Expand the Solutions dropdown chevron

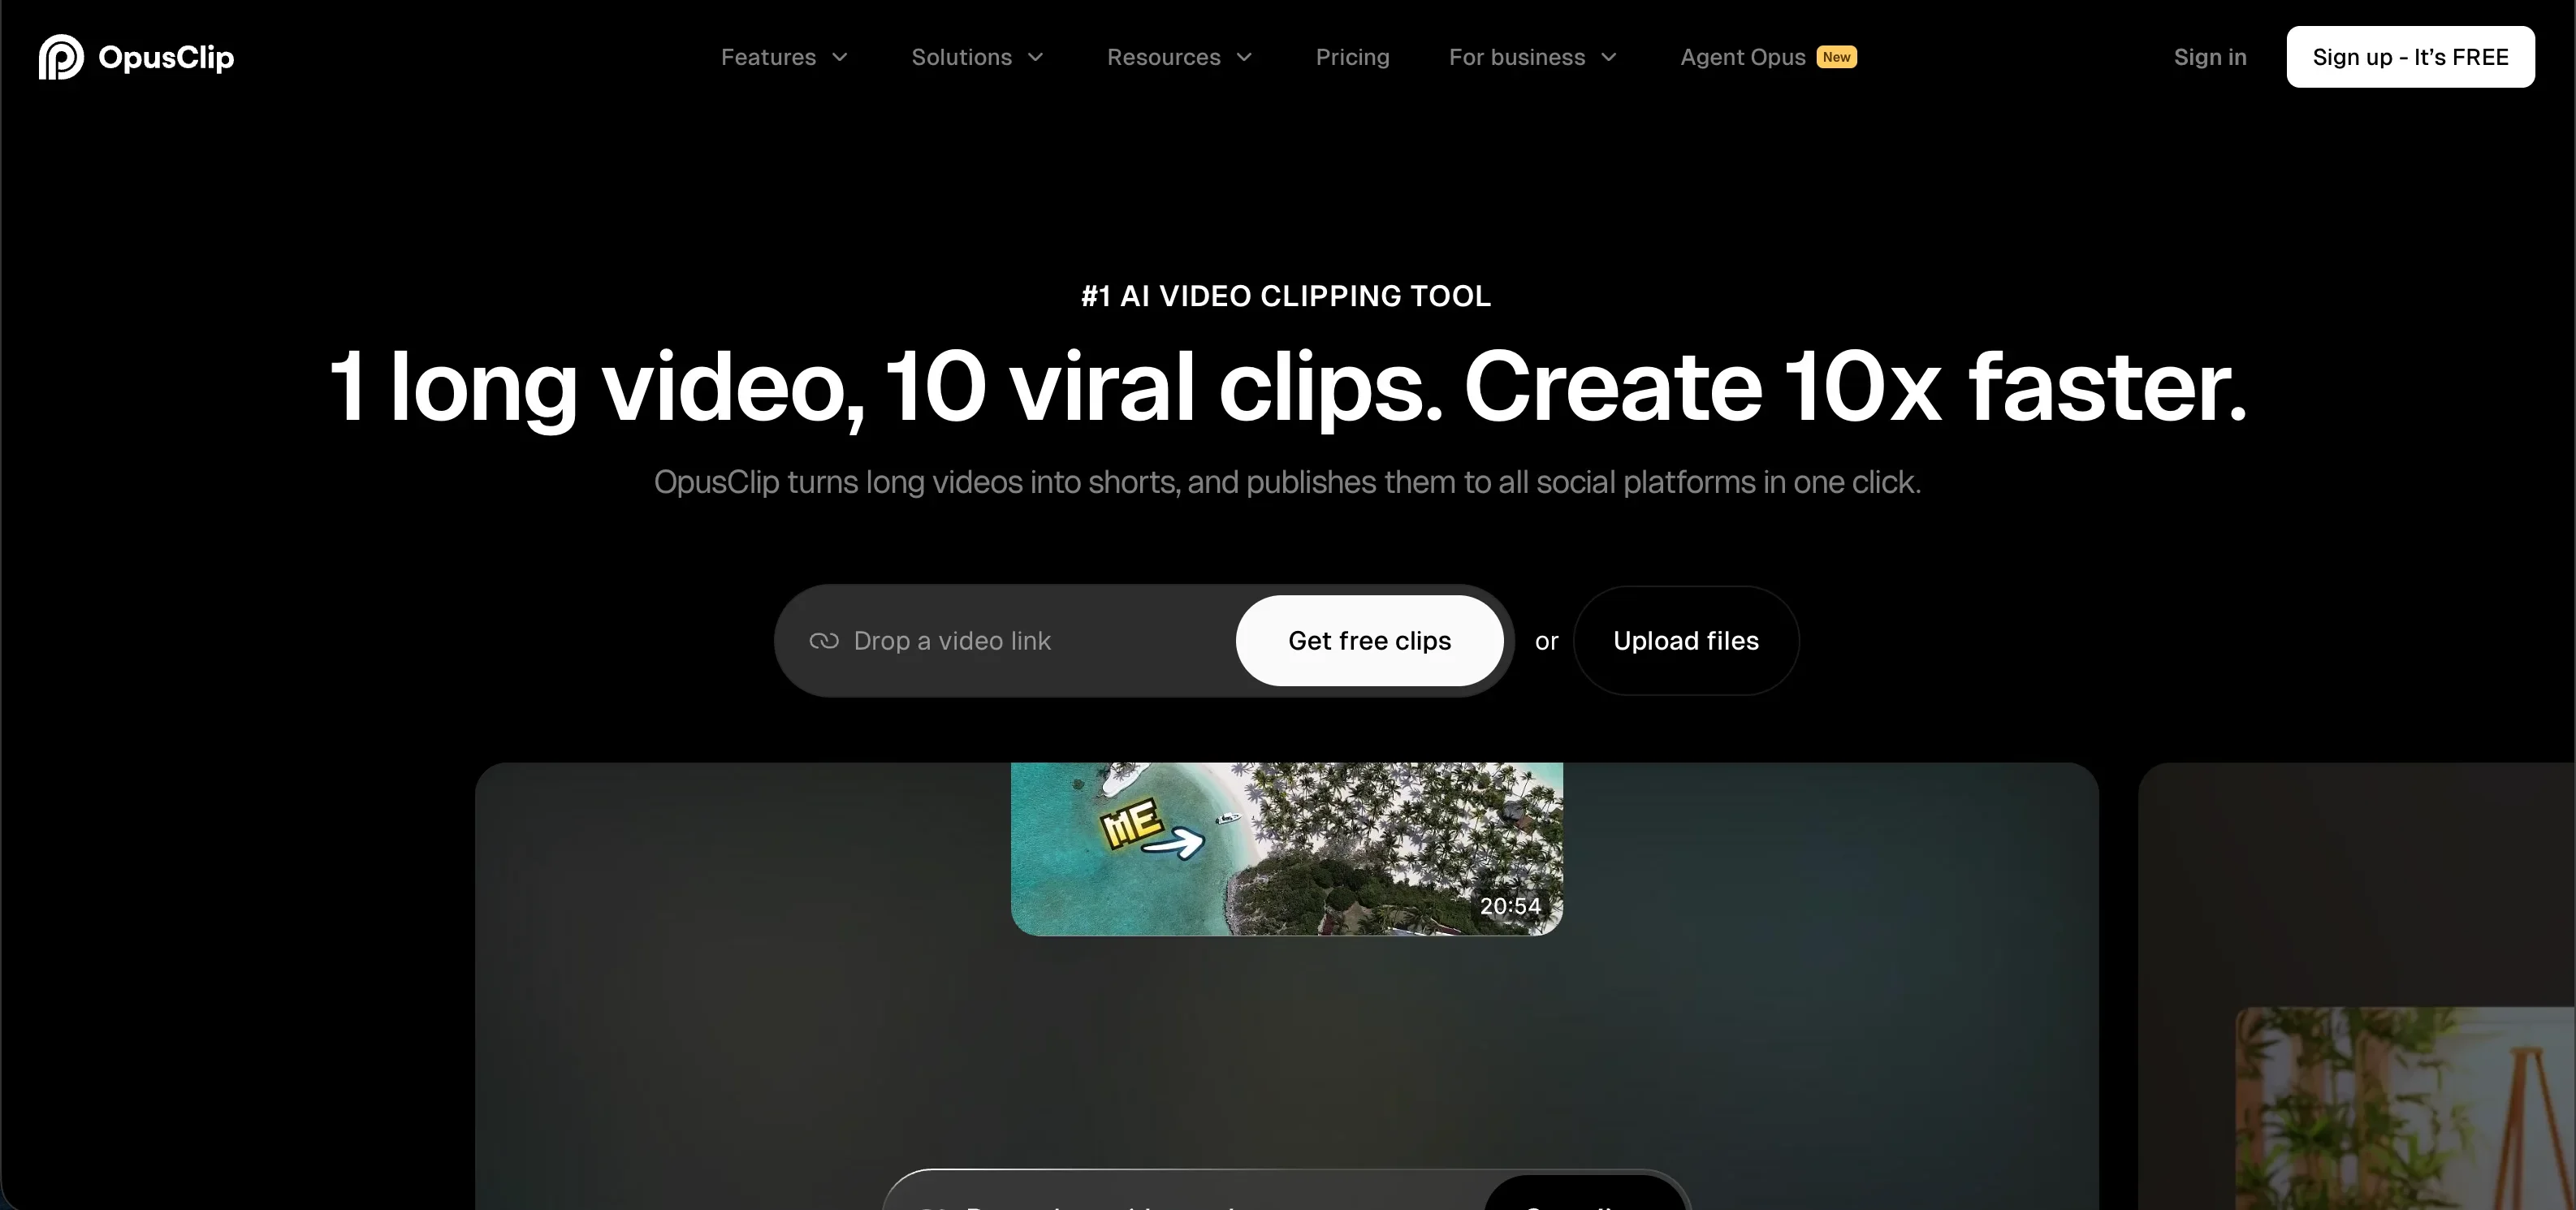(x=1036, y=57)
